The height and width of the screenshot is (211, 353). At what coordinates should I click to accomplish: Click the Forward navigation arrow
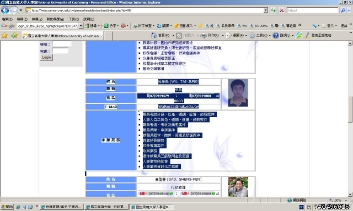point(14,10)
